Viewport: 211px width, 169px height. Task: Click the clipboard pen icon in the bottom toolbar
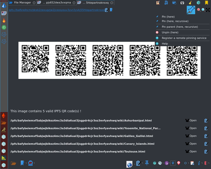coord(138,163)
